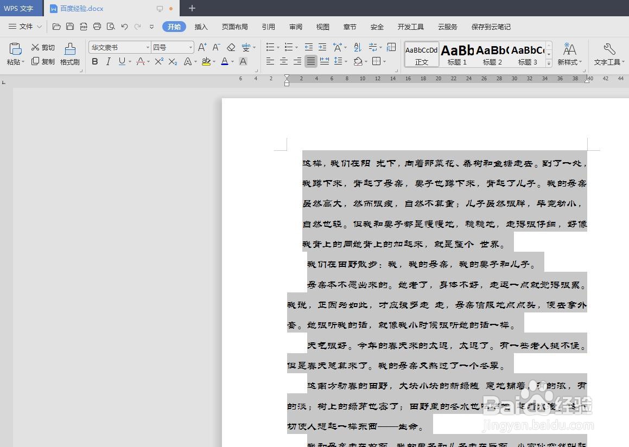Screen dimensions: 629x447
Task: Apply italic formatting to selected text
Action: 107,61
